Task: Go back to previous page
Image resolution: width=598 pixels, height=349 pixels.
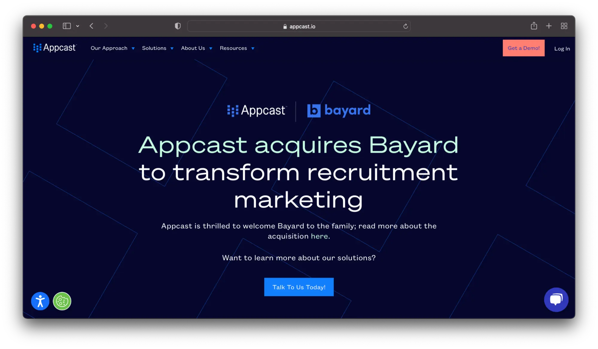Action: pos(92,26)
